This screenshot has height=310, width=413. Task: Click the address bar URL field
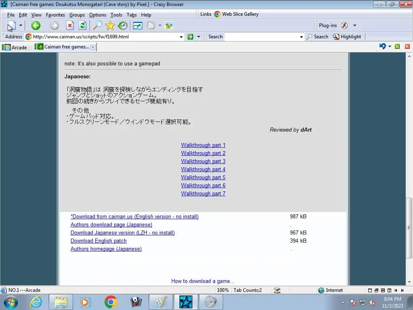pos(105,37)
